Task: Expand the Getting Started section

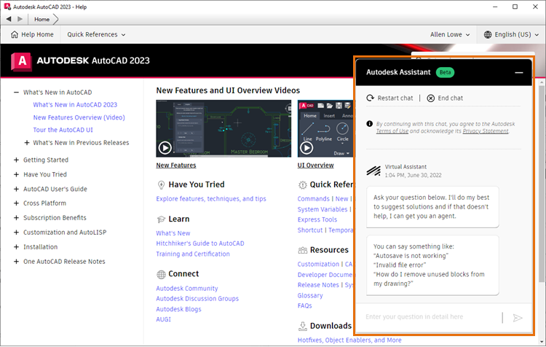Action: [x=16, y=160]
